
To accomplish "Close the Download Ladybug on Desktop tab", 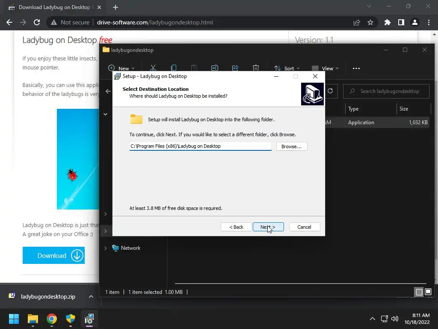I will click(99, 7).
